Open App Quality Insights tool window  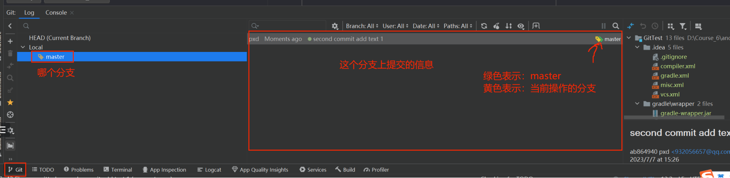260,170
